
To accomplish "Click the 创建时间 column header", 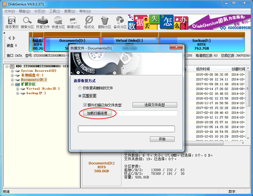I will point(238,69).
